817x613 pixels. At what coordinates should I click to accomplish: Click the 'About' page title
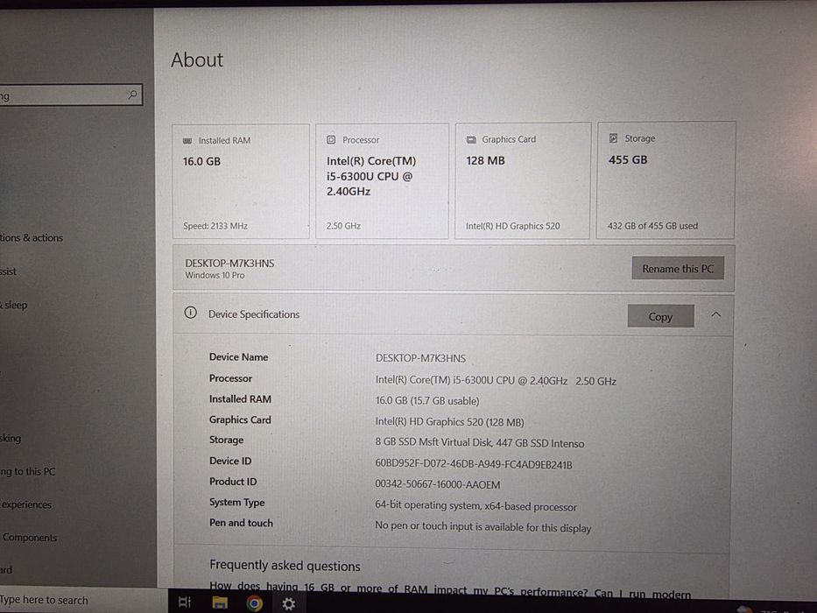click(197, 60)
